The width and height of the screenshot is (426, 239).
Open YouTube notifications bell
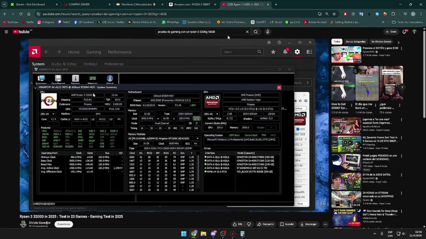(x=404, y=32)
